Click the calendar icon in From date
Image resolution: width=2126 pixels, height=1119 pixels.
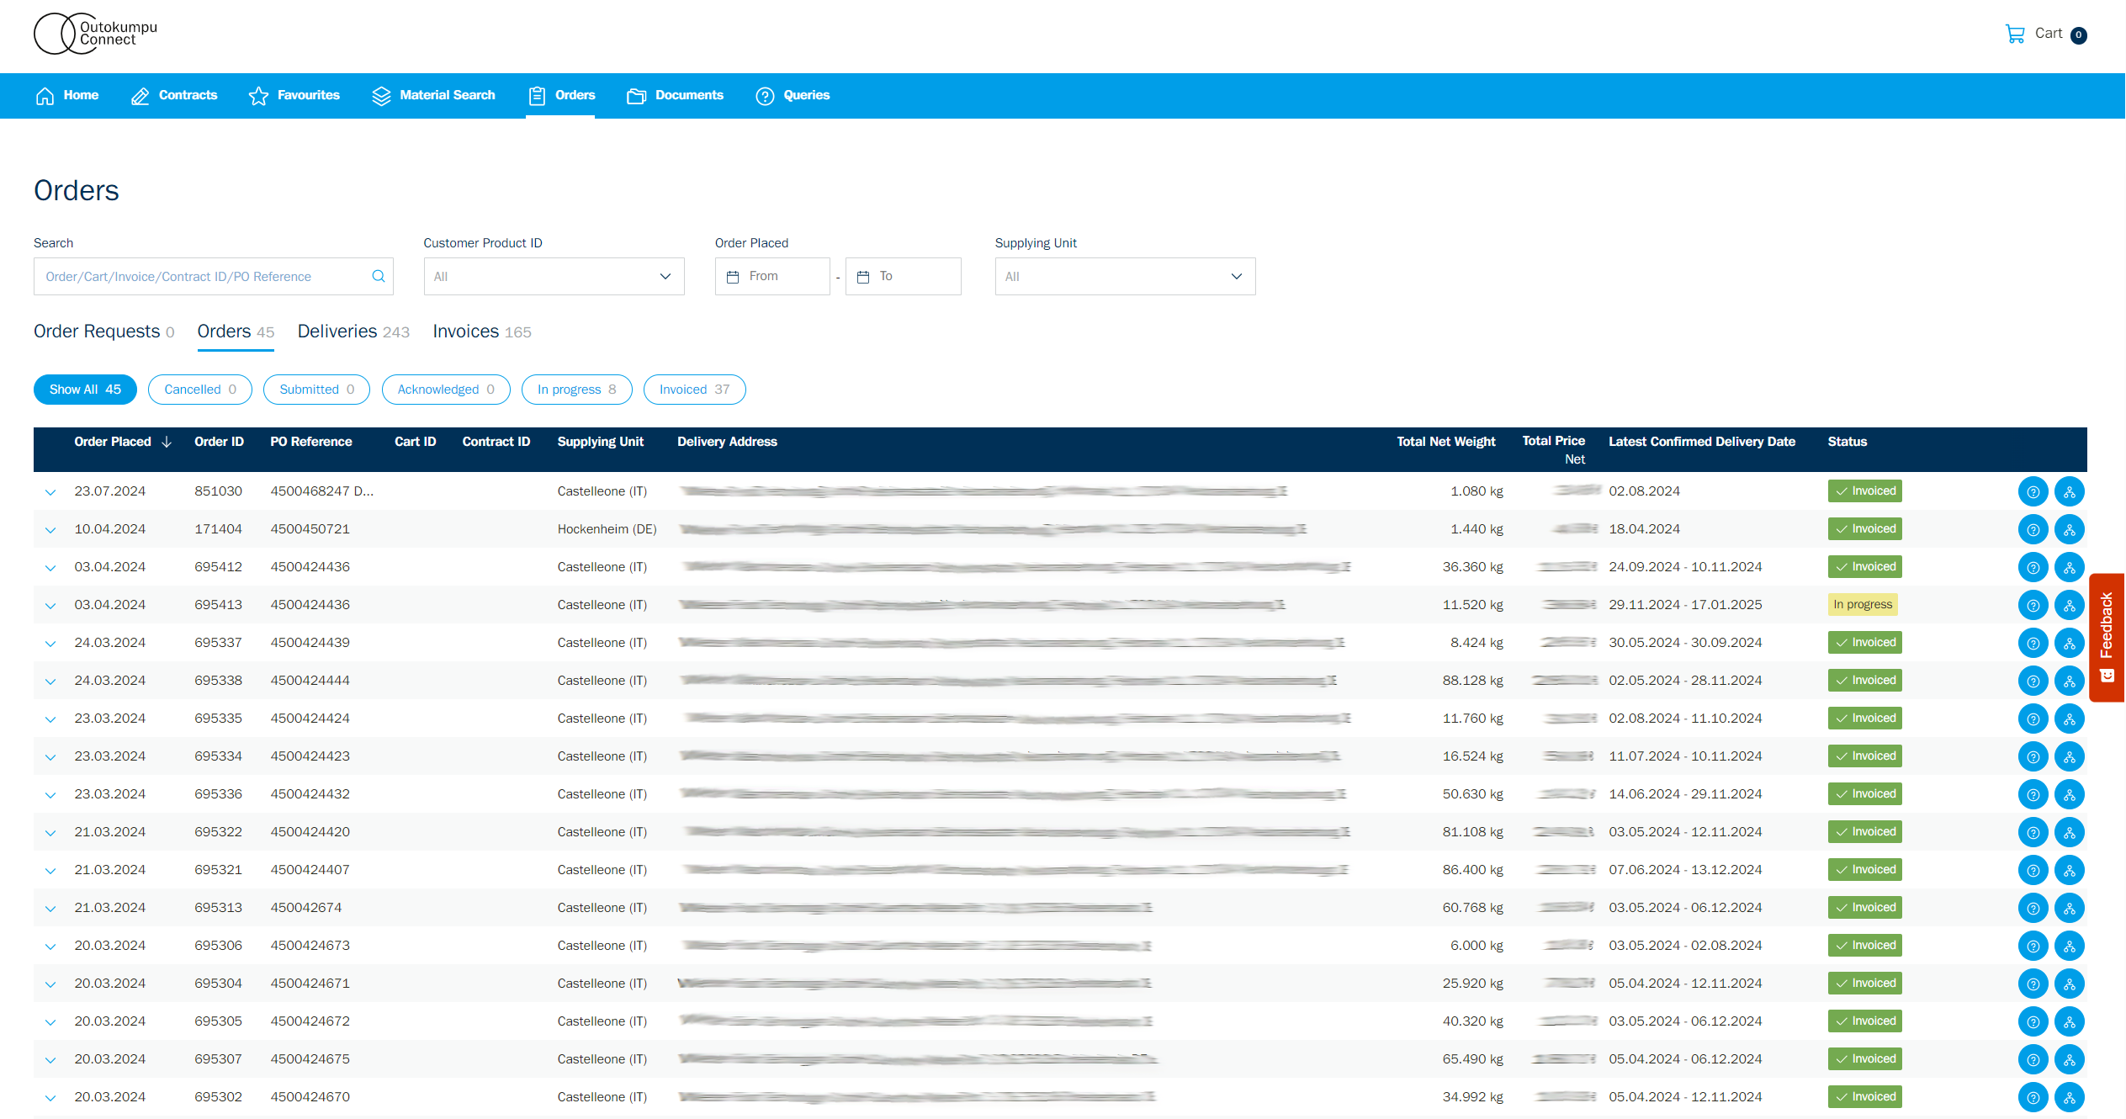click(x=733, y=276)
